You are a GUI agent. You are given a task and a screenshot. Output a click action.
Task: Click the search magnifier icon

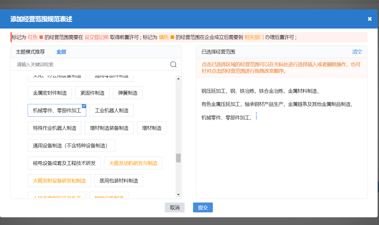click(173, 64)
